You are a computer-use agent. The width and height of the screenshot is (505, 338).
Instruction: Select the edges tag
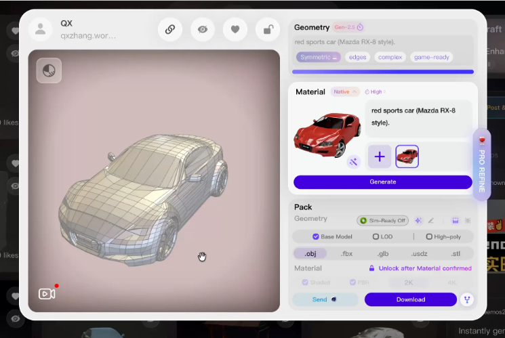(x=357, y=57)
